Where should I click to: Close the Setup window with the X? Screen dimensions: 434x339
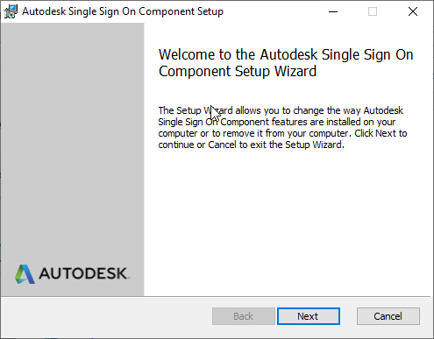[413, 11]
